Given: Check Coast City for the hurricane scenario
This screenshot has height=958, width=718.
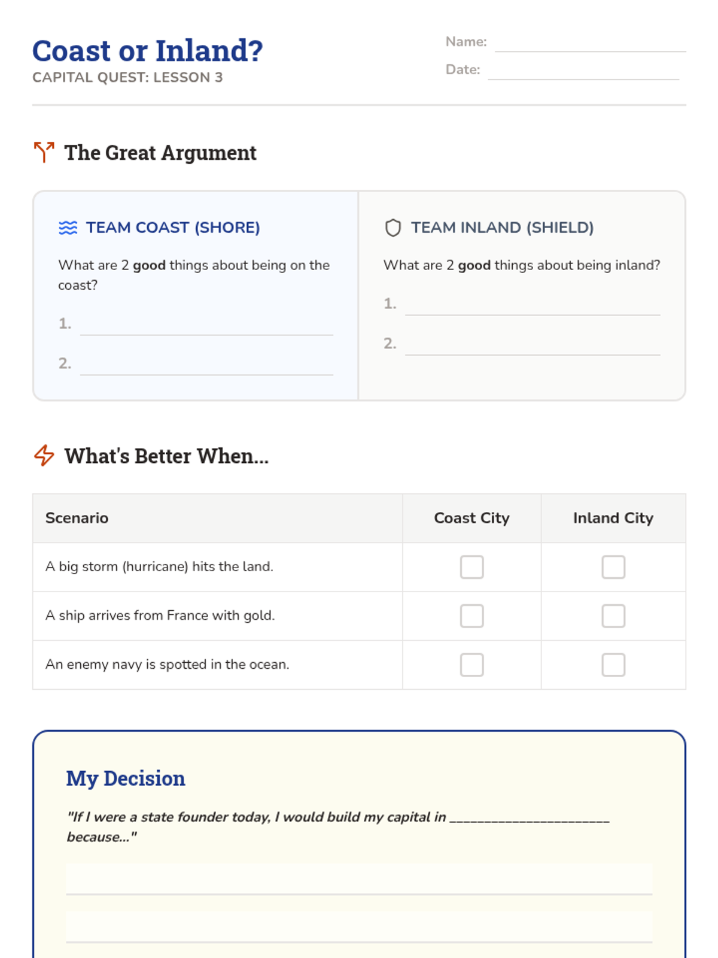Looking at the screenshot, I should pyautogui.click(x=471, y=567).
